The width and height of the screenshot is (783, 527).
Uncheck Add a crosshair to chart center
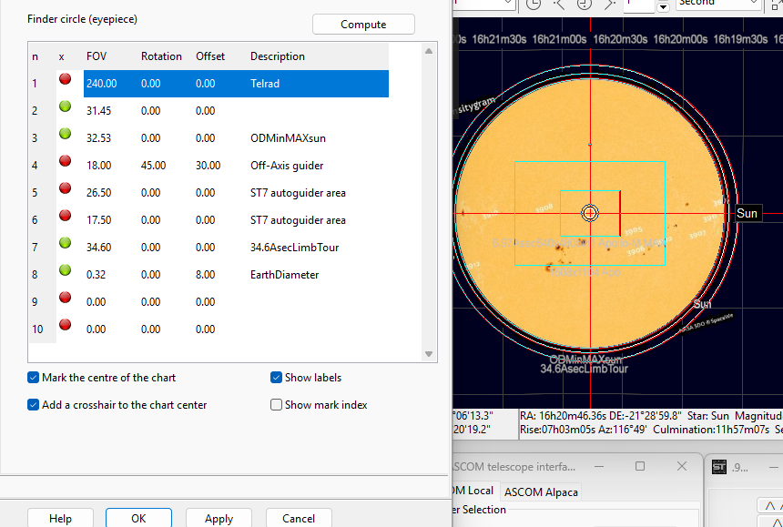click(33, 405)
